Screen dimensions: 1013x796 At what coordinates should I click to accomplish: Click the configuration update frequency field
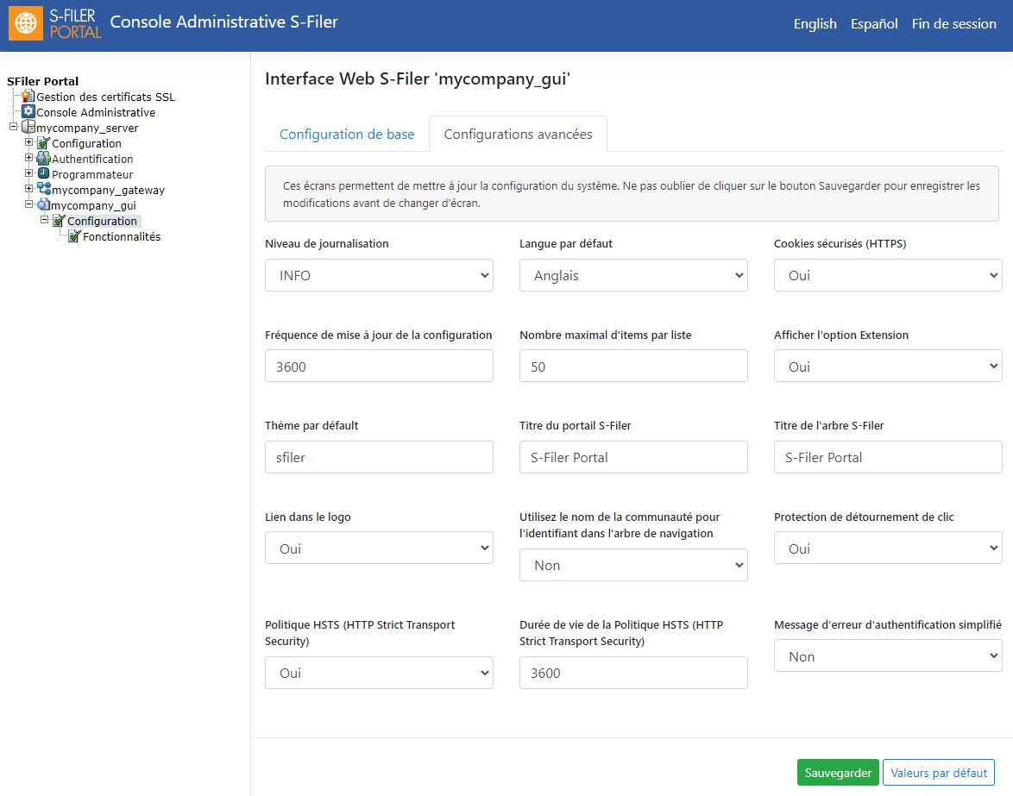click(379, 366)
